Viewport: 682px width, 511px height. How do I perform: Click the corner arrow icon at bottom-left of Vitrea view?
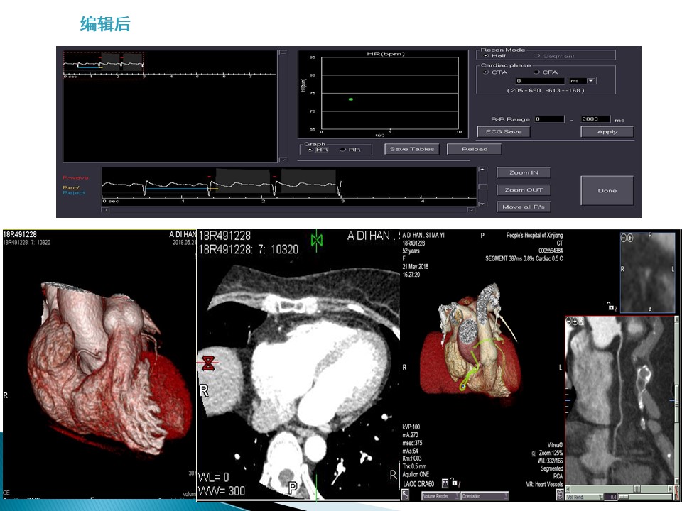pos(406,495)
